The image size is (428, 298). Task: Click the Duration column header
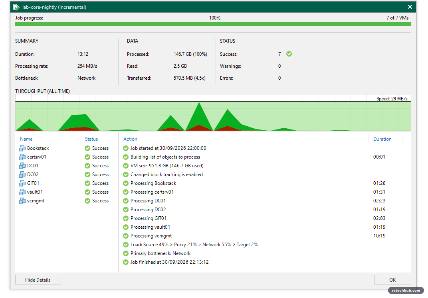coord(382,139)
